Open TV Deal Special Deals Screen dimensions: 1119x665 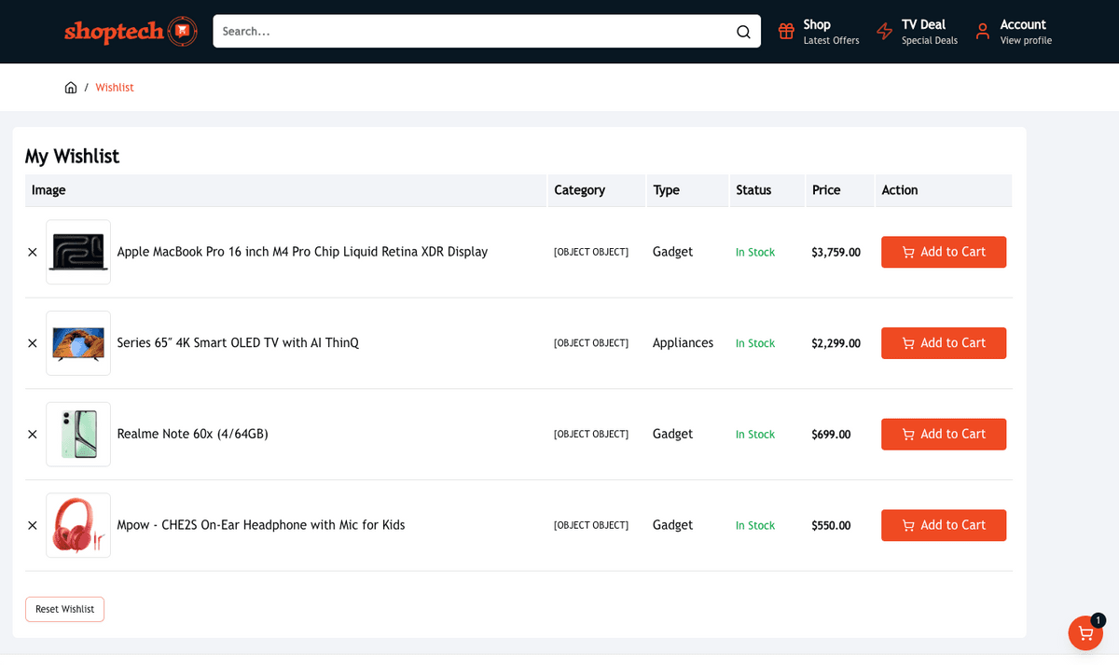pos(917,31)
